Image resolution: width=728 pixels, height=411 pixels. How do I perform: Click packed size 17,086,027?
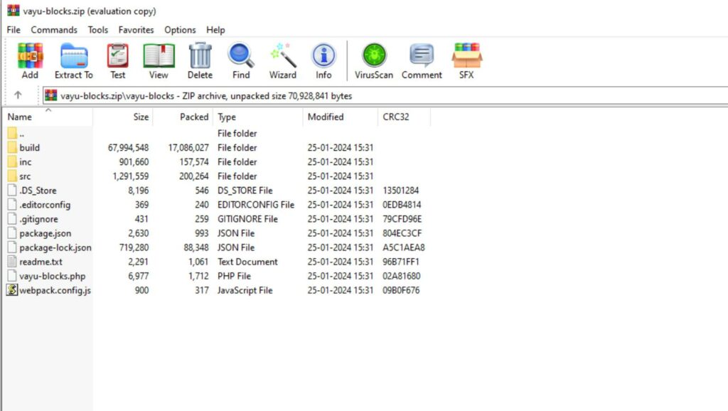pyautogui.click(x=188, y=148)
